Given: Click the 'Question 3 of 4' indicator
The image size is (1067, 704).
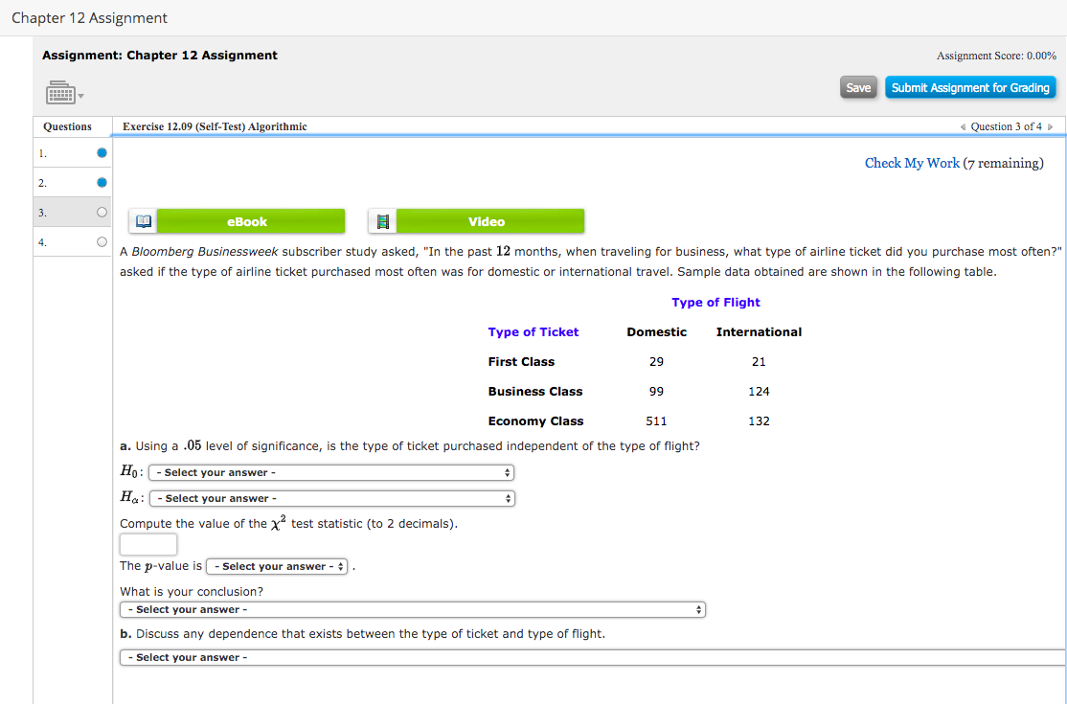Looking at the screenshot, I should (x=1006, y=127).
